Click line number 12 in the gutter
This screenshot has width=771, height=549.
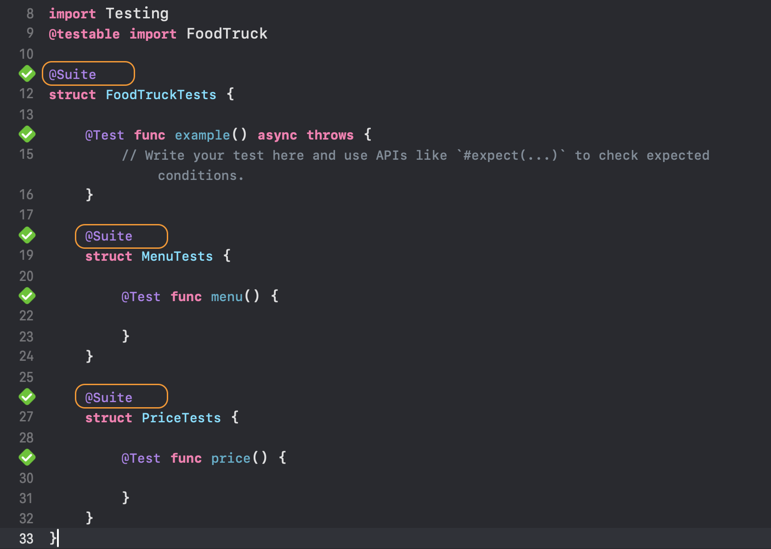(x=26, y=94)
